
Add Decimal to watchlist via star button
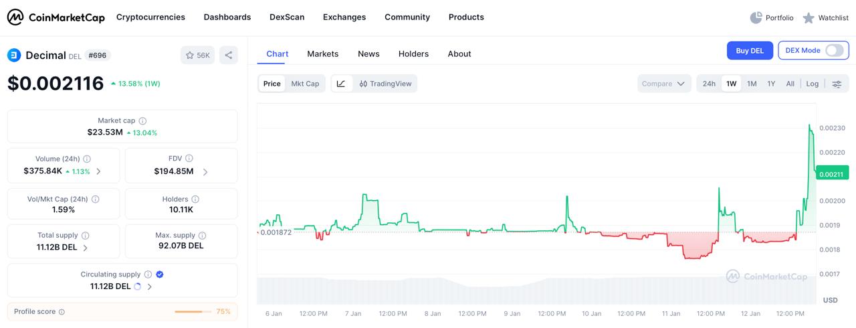point(197,56)
